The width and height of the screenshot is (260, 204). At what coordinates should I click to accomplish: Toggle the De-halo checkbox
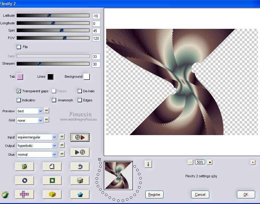click(x=80, y=91)
